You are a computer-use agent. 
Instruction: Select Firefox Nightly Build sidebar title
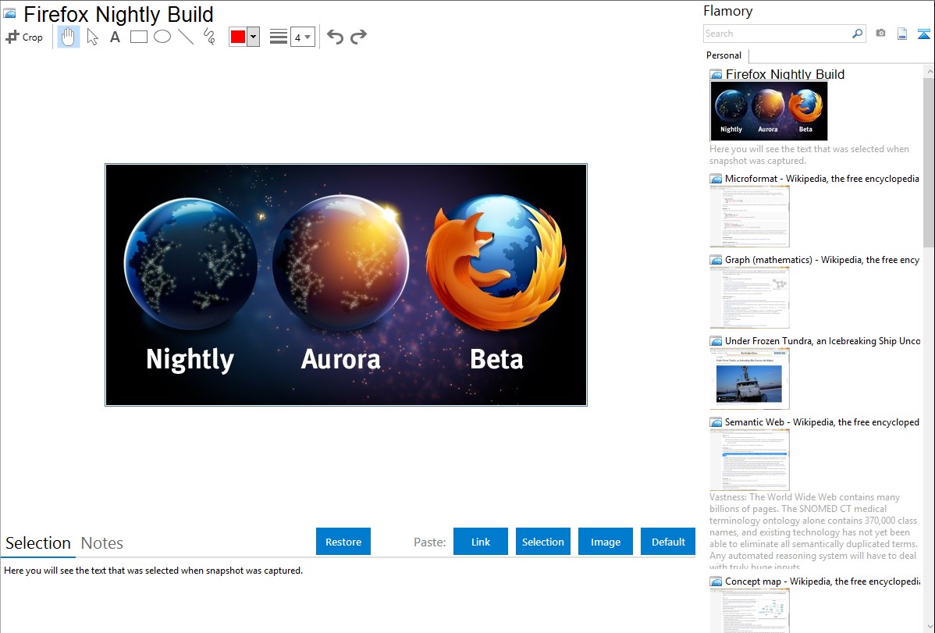point(784,74)
